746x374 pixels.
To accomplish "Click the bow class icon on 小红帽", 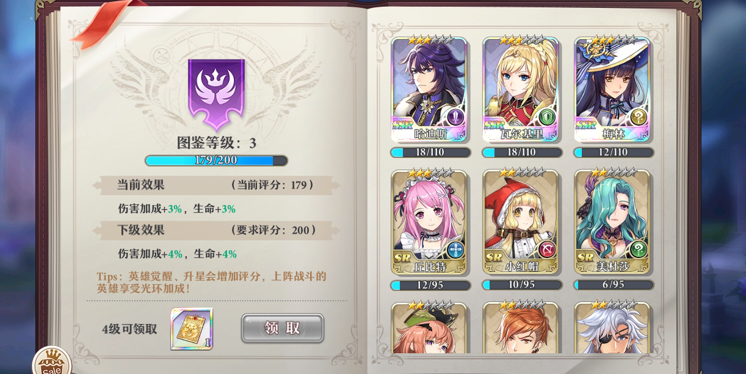I will pyautogui.click(x=547, y=249).
